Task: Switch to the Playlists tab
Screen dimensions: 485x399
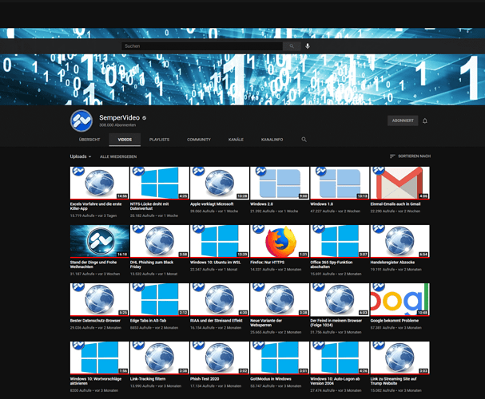Action: (159, 140)
